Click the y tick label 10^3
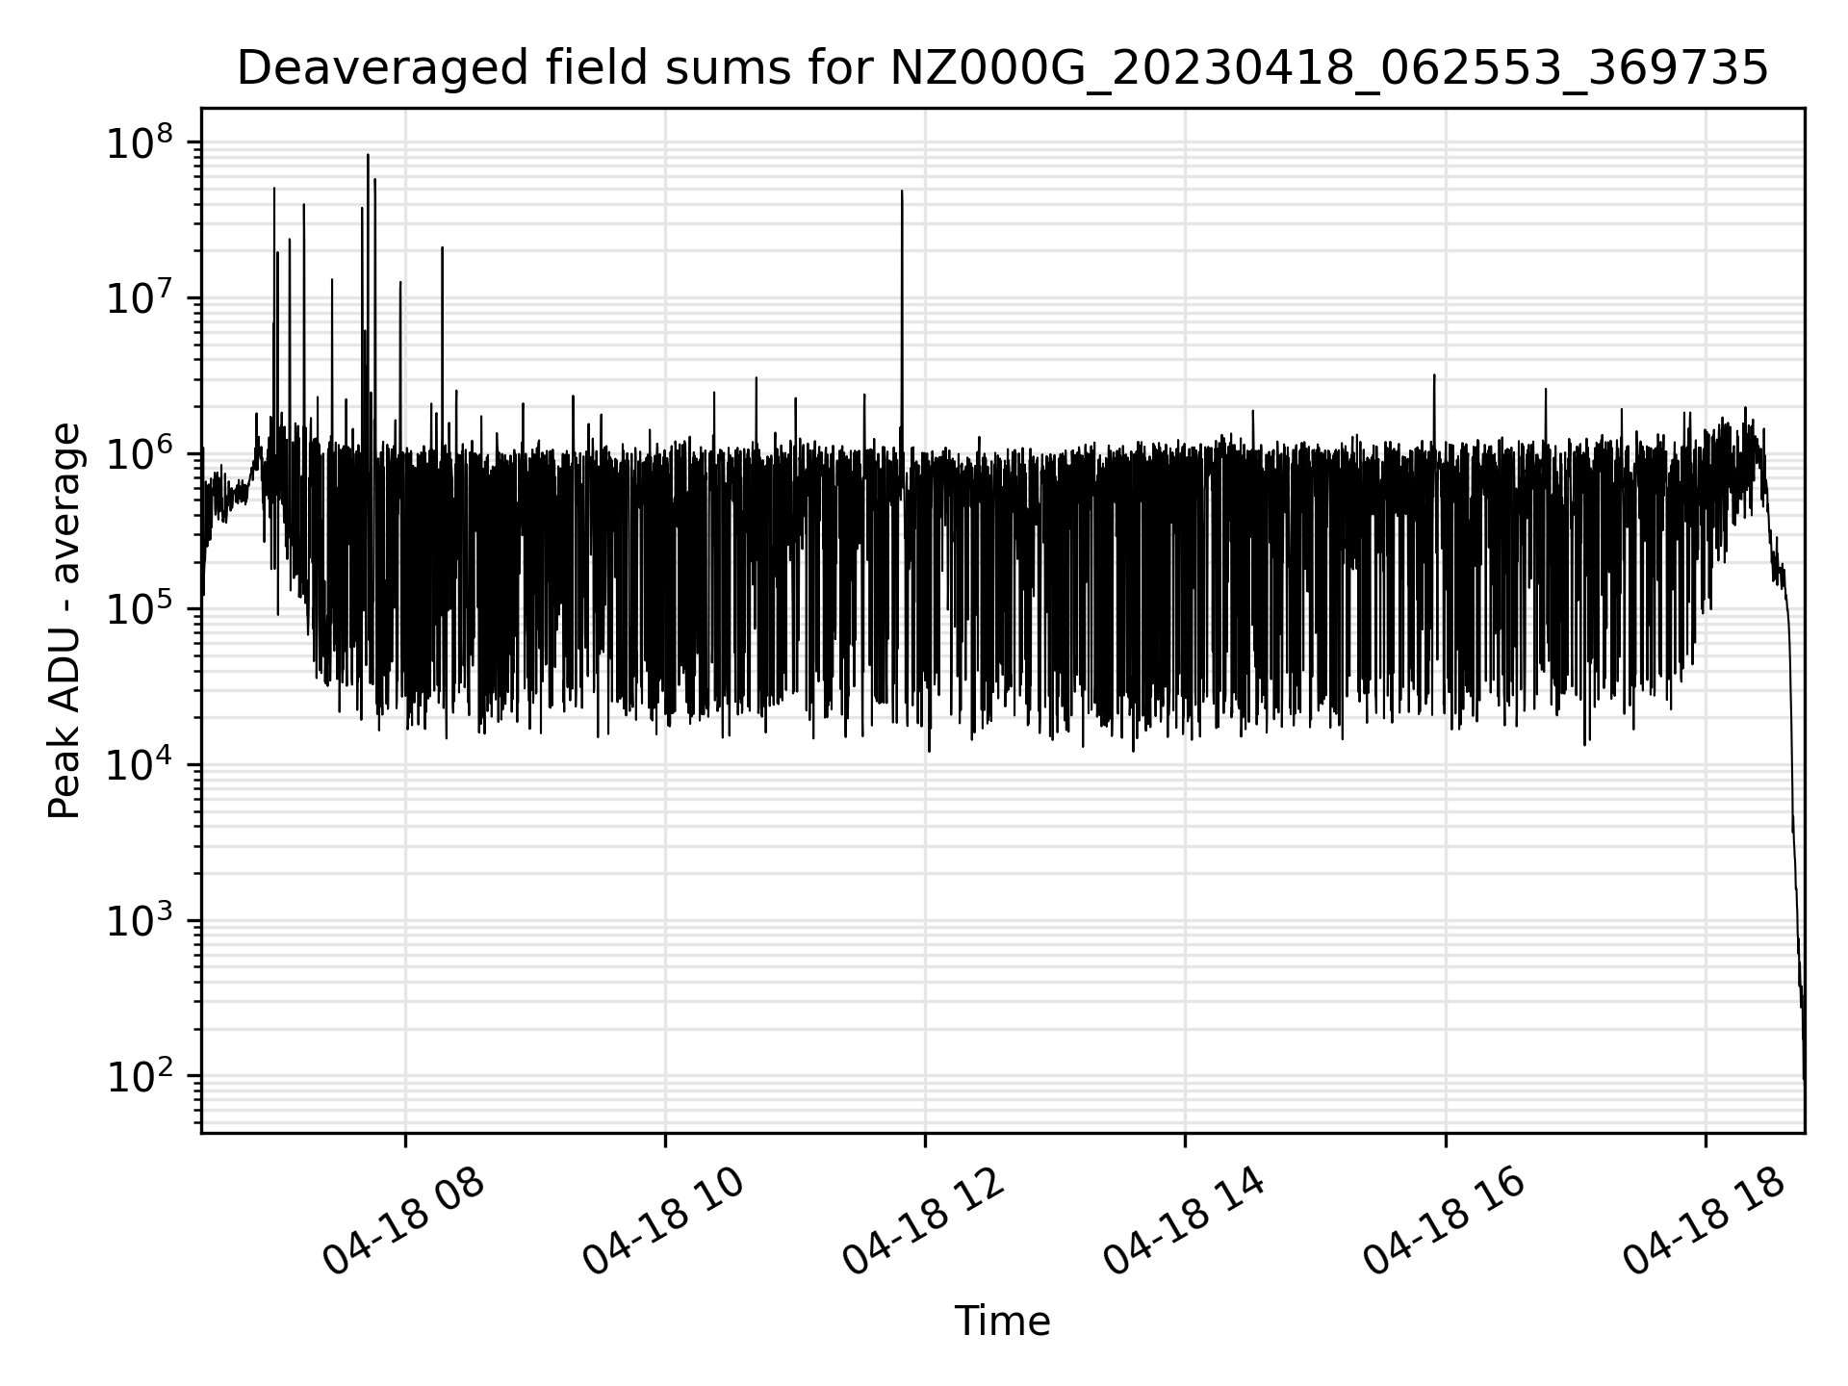 (141, 922)
